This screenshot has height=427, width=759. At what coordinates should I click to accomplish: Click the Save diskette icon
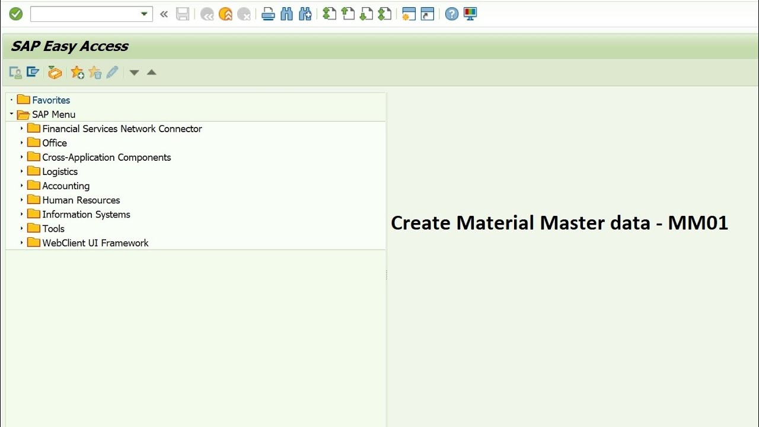pos(183,14)
